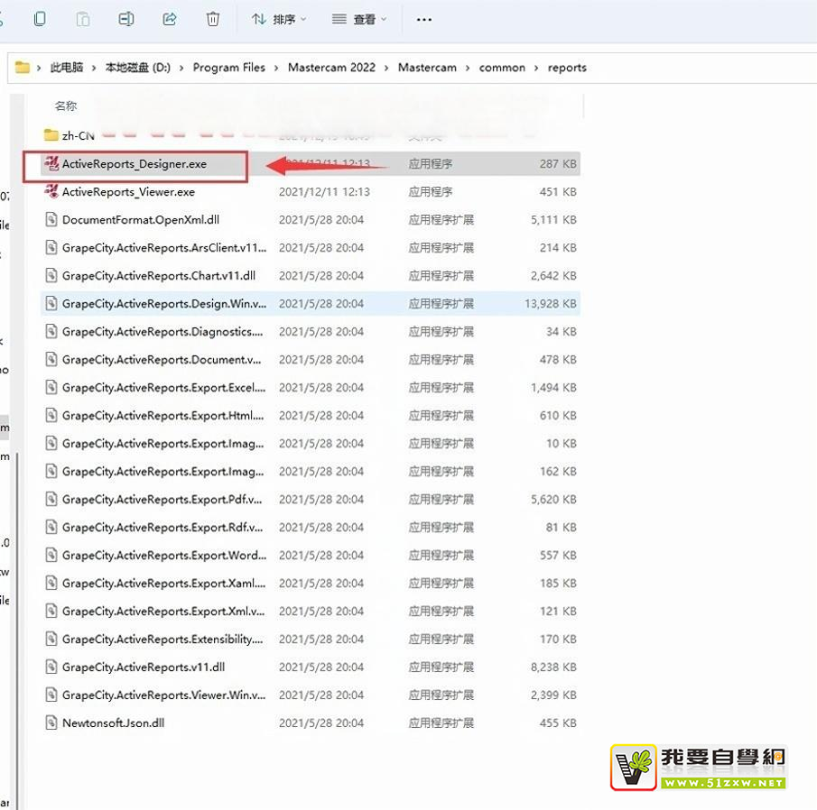The height and width of the screenshot is (810, 817).
Task: Go to Program Files in address bar
Action: pyautogui.click(x=228, y=68)
